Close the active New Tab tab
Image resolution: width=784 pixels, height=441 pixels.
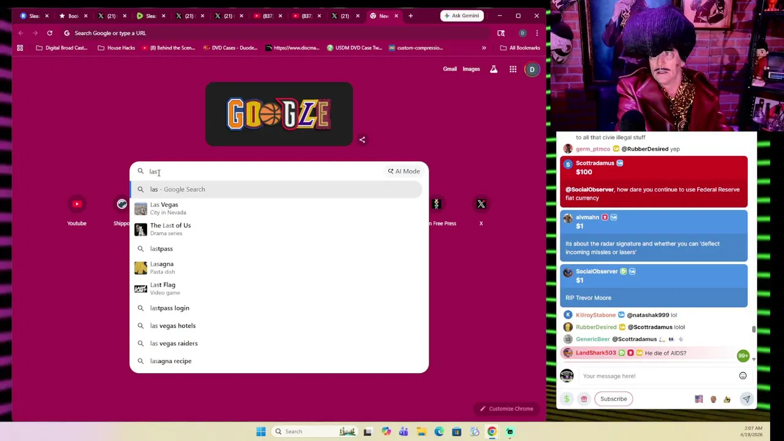click(x=396, y=16)
